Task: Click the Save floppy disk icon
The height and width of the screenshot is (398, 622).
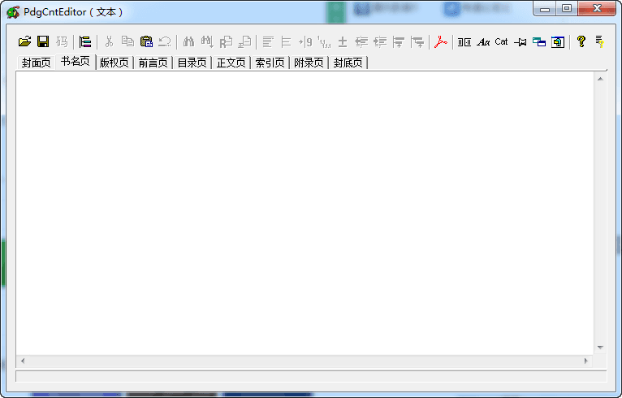Action: [43, 41]
